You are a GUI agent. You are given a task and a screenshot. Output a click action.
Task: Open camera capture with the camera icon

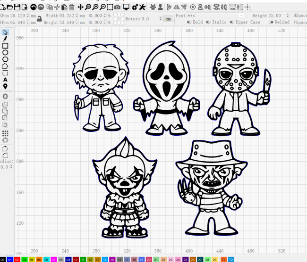[x=117, y=8]
